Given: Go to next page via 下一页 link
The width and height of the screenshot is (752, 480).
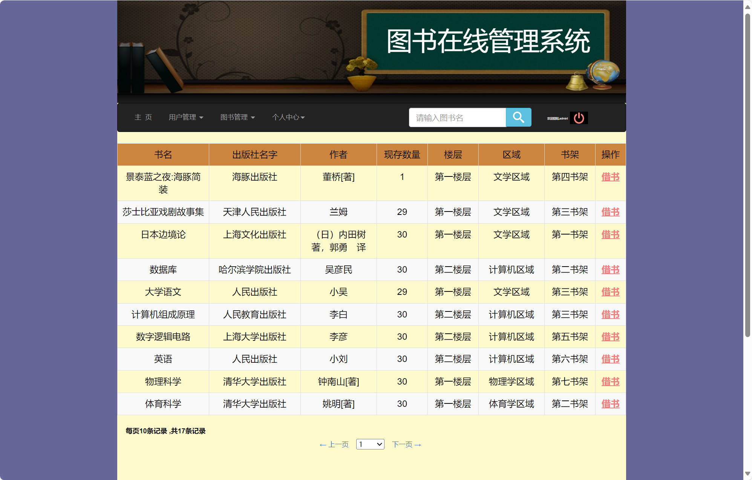Looking at the screenshot, I should pyautogui.click(x=406, y=444).
